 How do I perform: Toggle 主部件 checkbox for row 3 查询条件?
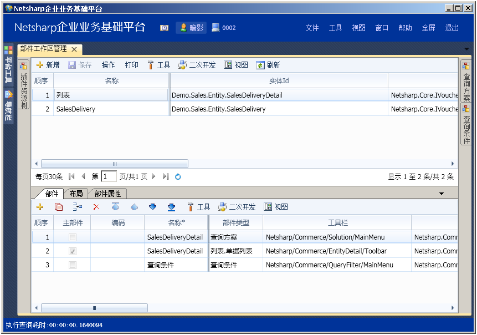pyautogui.click(x=73, y=265)
